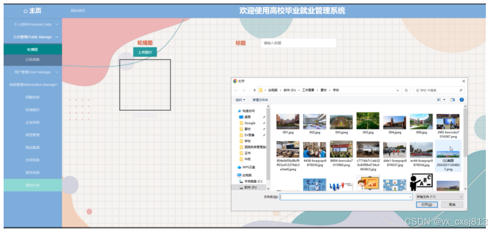Click 软件 (D:) in the address path

[289, 91]
